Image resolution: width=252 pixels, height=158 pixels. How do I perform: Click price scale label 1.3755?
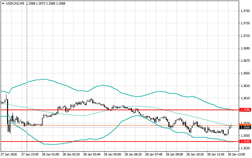pos(245,11)
